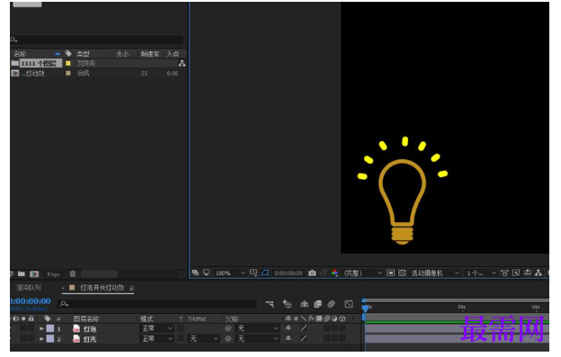Toggle the draft 3D icon
561x357 pixels.
[287, 304]
